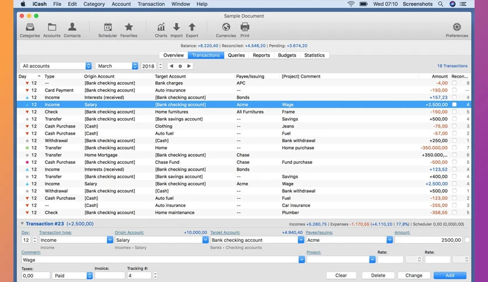Switch to the Reports tab
The height and width of the screenshot is (282, 488).
pos(261,55)
